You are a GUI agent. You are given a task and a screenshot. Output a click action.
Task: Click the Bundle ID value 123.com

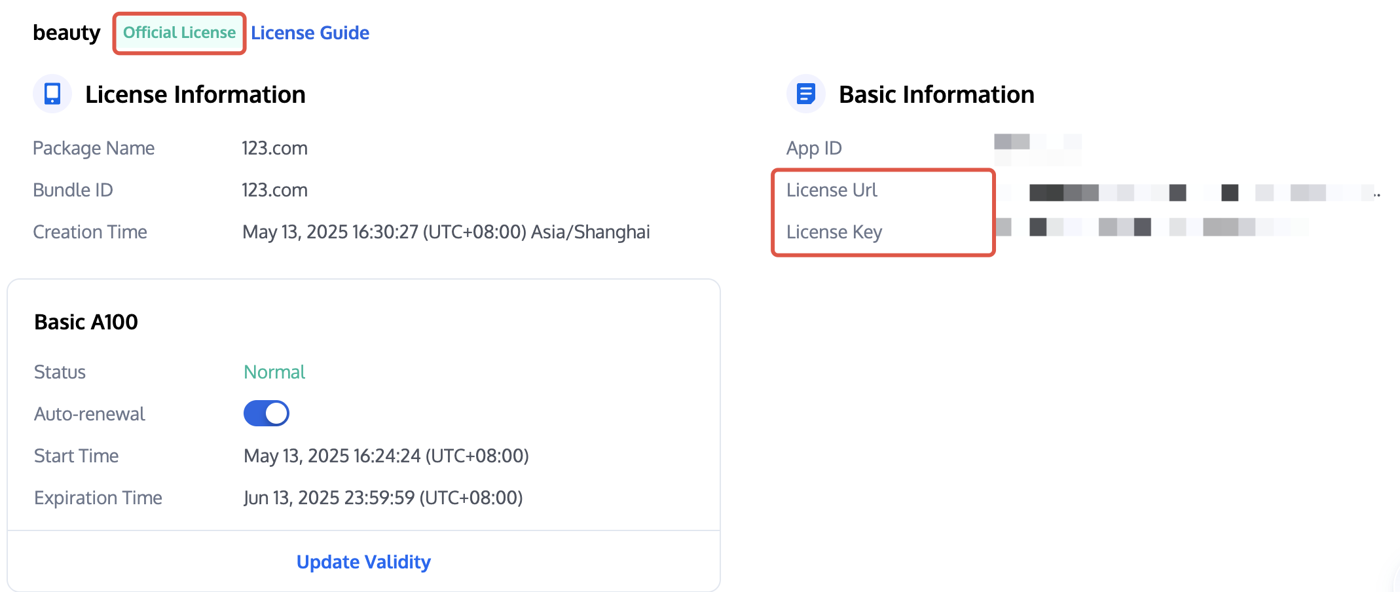[x=274, y=190]
